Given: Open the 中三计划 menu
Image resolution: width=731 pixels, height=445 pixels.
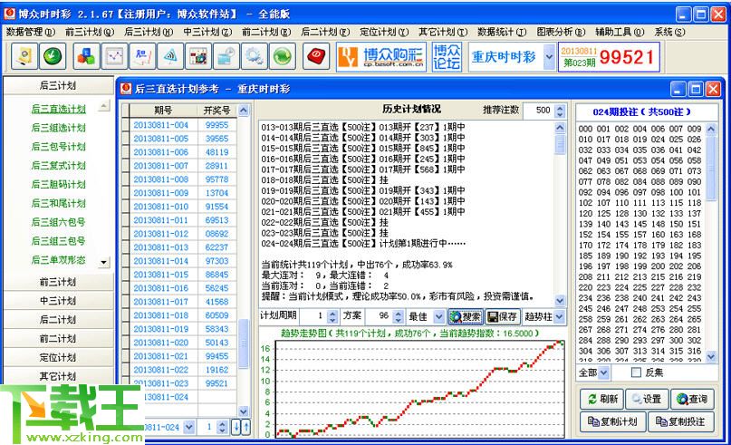Looking at the screenshot, I should 207,32.
